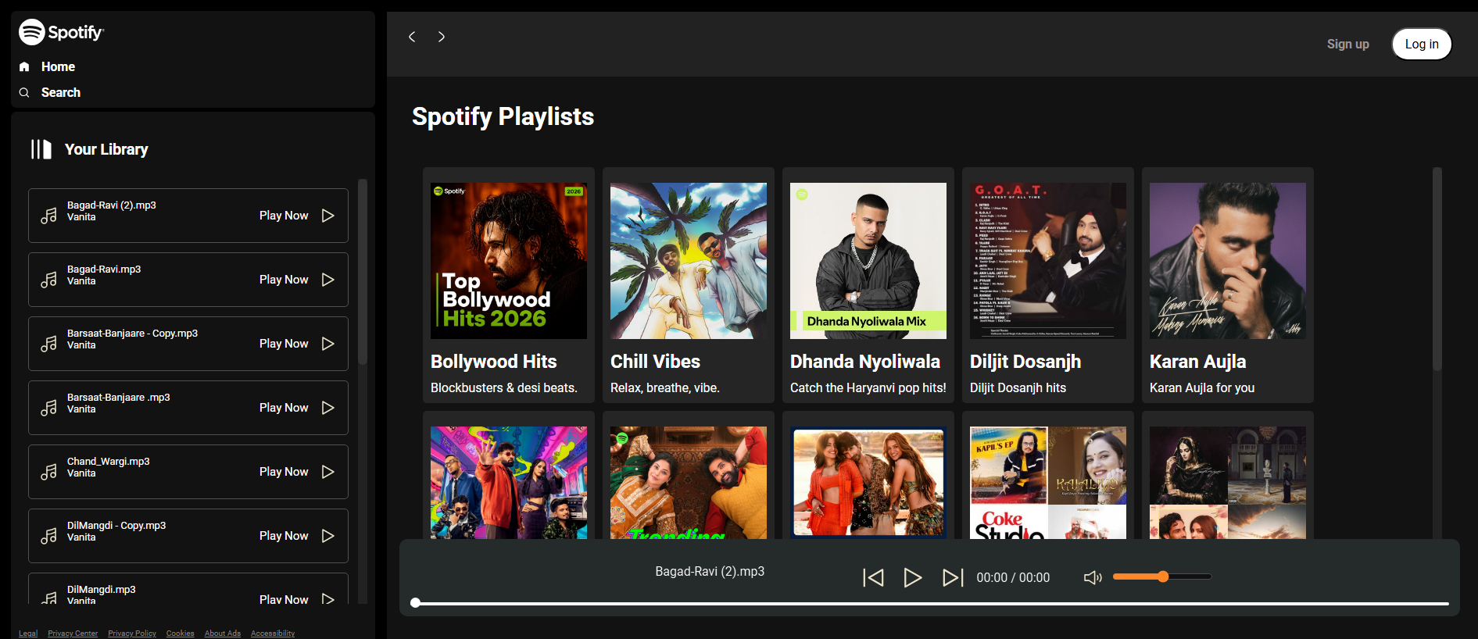
Task: Open the Dhanda Nyoliwala Mix cover art
Action: point(868,261)
